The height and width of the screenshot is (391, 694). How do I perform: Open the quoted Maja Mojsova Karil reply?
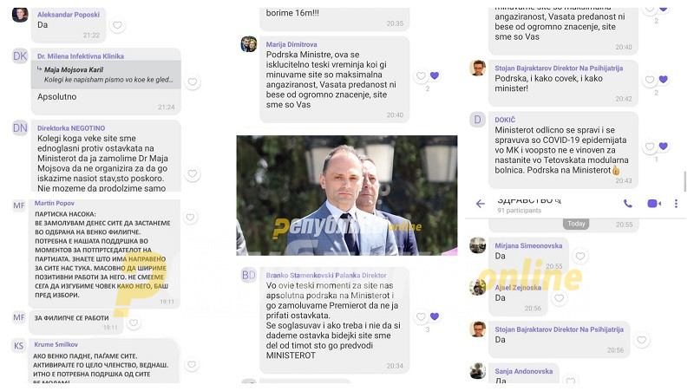point(106,75)
